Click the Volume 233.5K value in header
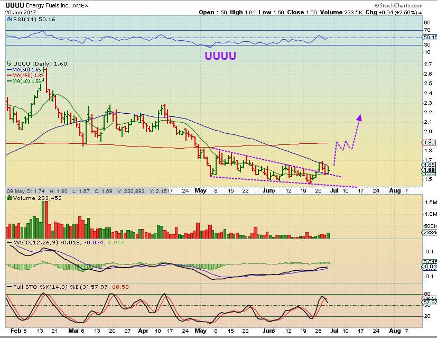Image resolution: width=437 pixels, height=338 pixels. pyautogui.click(x=341, y=12)
